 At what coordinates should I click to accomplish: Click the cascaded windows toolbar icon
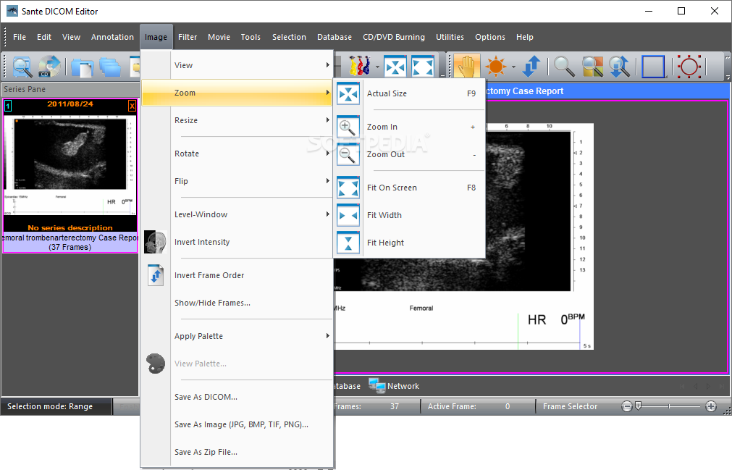(x=110, y=67)
